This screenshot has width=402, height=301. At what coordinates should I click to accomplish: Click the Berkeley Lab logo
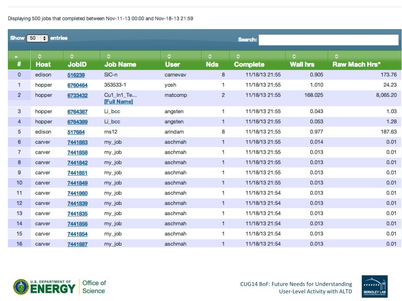pyautogui.click(x=375, y=286)
